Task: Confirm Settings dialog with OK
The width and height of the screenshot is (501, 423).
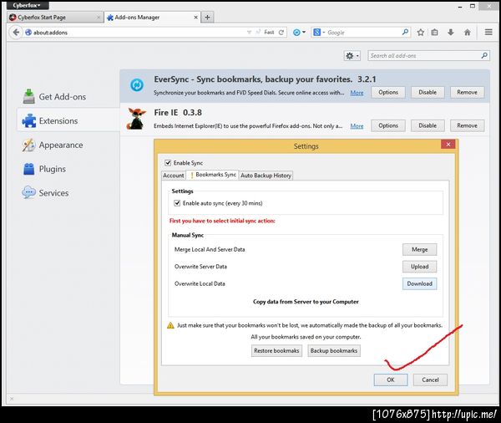Action: pyautogui.click(x=391, y=380)
